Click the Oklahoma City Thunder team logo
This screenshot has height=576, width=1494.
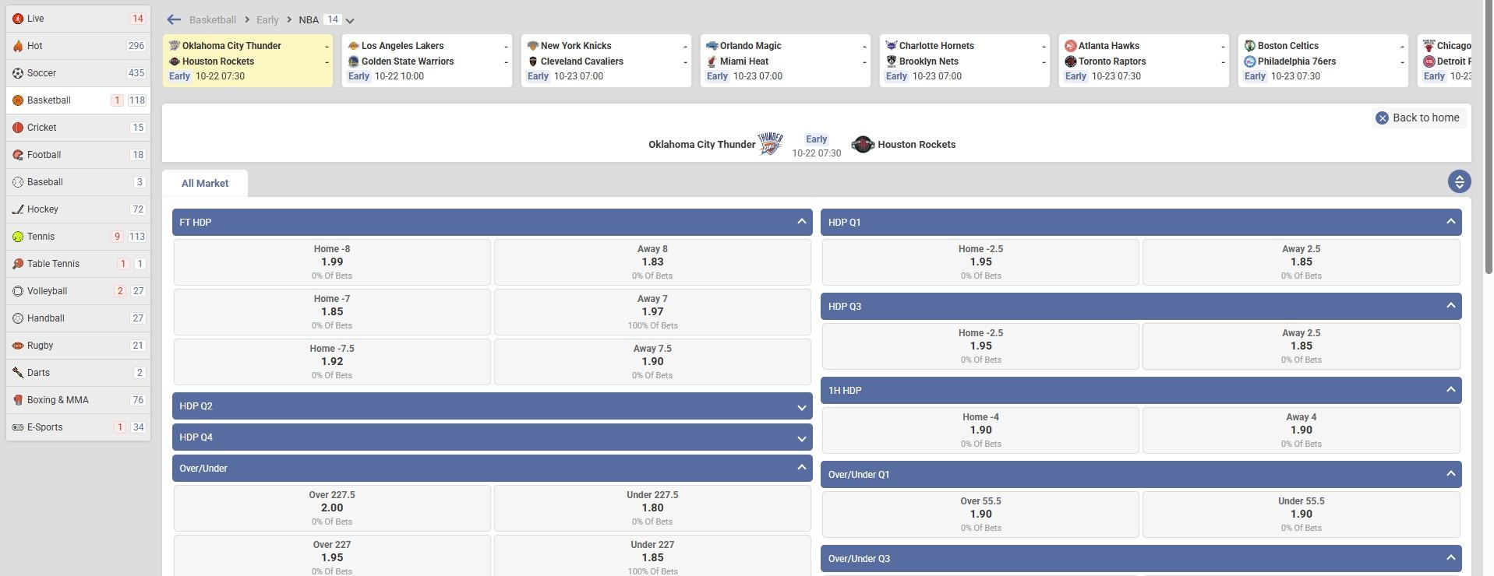tap(770, 144)
